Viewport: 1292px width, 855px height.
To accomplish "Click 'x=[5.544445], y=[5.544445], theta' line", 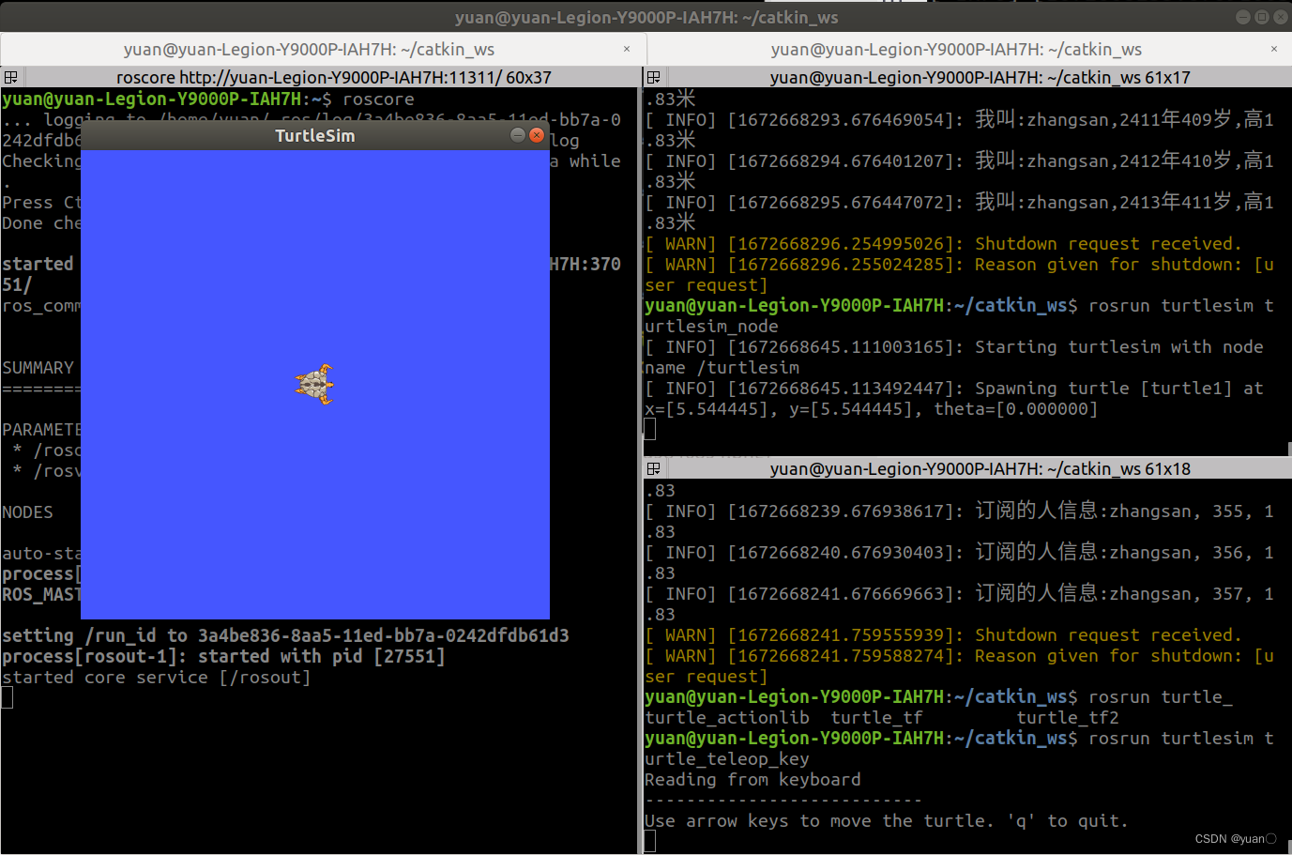I will [871, 408].
